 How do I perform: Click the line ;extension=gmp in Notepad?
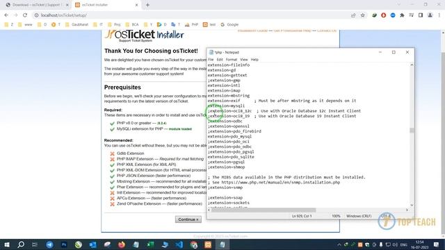click(x=224, y=81)
